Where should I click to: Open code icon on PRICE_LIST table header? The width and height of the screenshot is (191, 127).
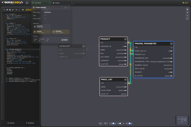[125, 80]
